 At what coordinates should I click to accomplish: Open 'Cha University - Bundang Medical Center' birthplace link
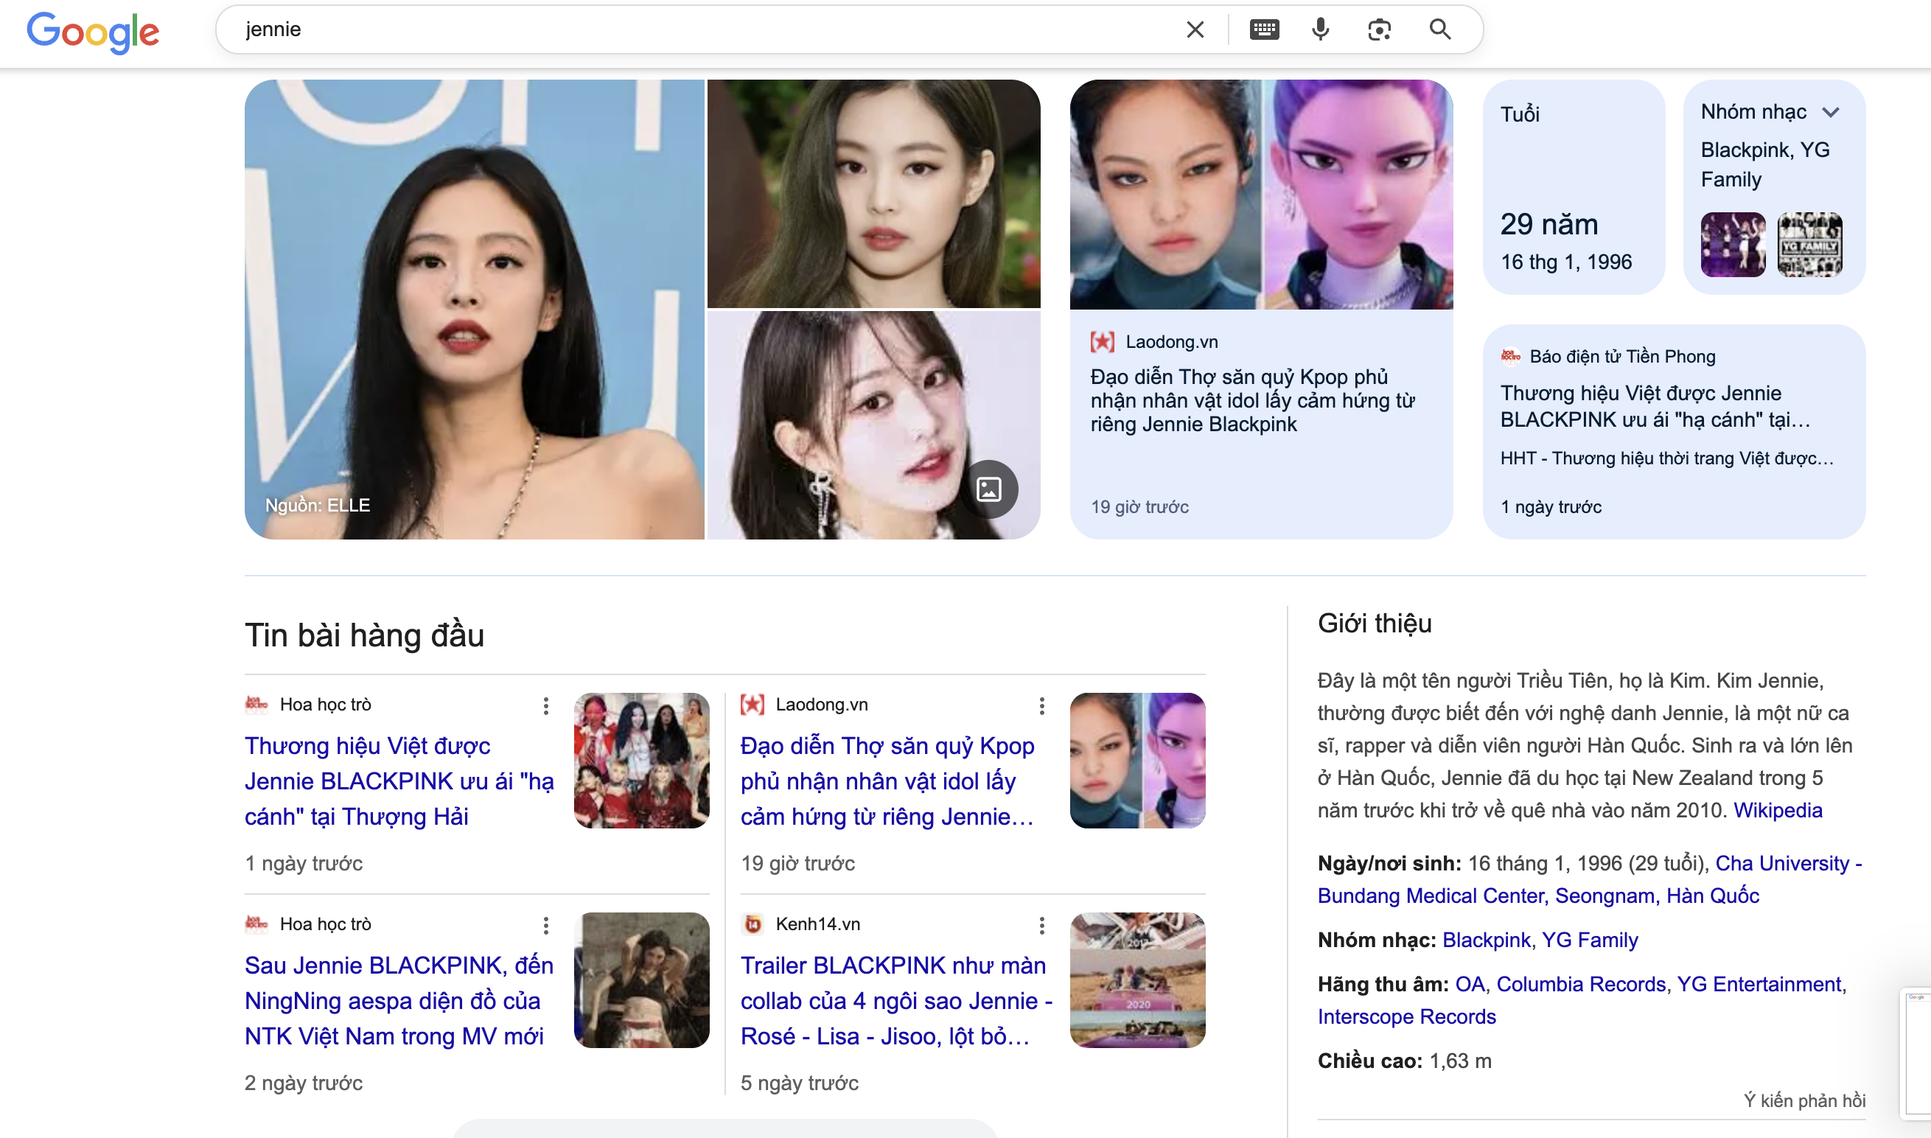[1590, 879]
